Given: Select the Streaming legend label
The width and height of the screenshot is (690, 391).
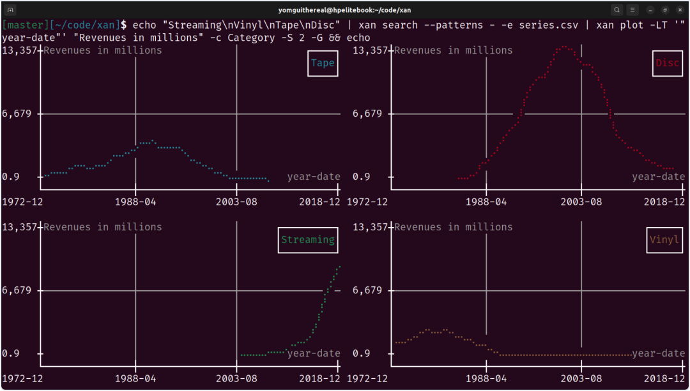Looking at the screenshot, I should click(308, 240).
